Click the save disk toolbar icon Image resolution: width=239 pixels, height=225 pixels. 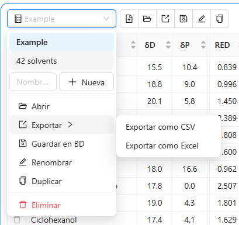click(x=183, y=19)
